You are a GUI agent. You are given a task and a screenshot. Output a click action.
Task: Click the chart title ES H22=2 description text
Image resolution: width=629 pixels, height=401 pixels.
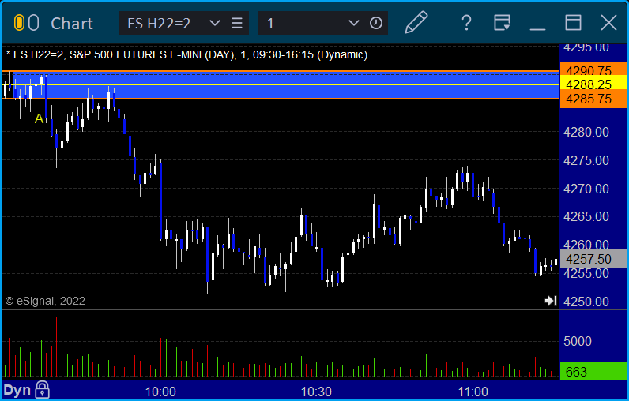click(x=187, y=54)
